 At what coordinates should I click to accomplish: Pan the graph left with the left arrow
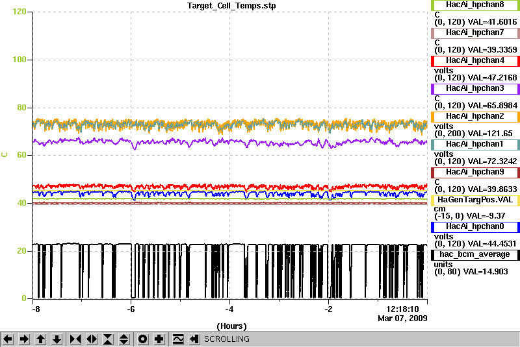(x=8, y=339)
